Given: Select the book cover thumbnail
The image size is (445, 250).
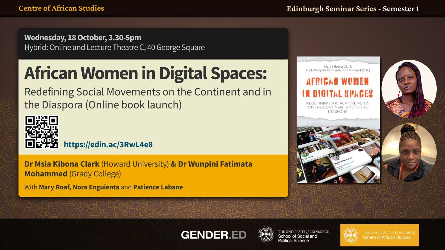Looking at the screenshot, I should [x=338, y=120].
